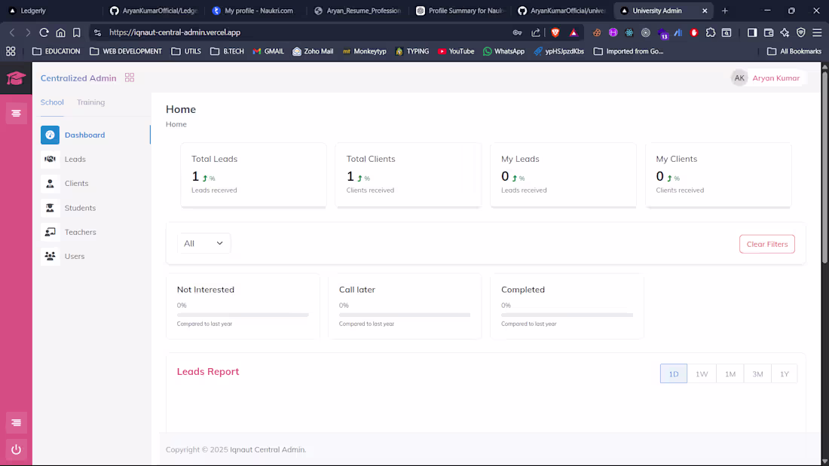Open the WEB DEVELOPMENT bookmarks folder

pyautogui.click(x=126, y=51)
